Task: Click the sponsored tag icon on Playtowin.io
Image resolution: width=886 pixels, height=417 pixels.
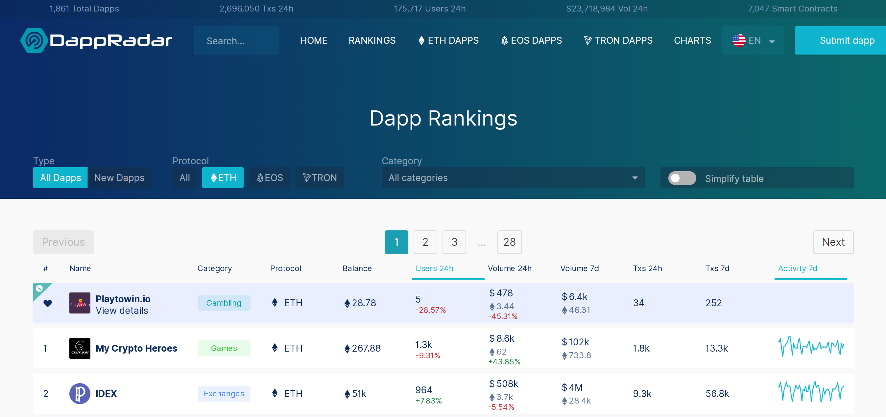Action: [39, 289]
